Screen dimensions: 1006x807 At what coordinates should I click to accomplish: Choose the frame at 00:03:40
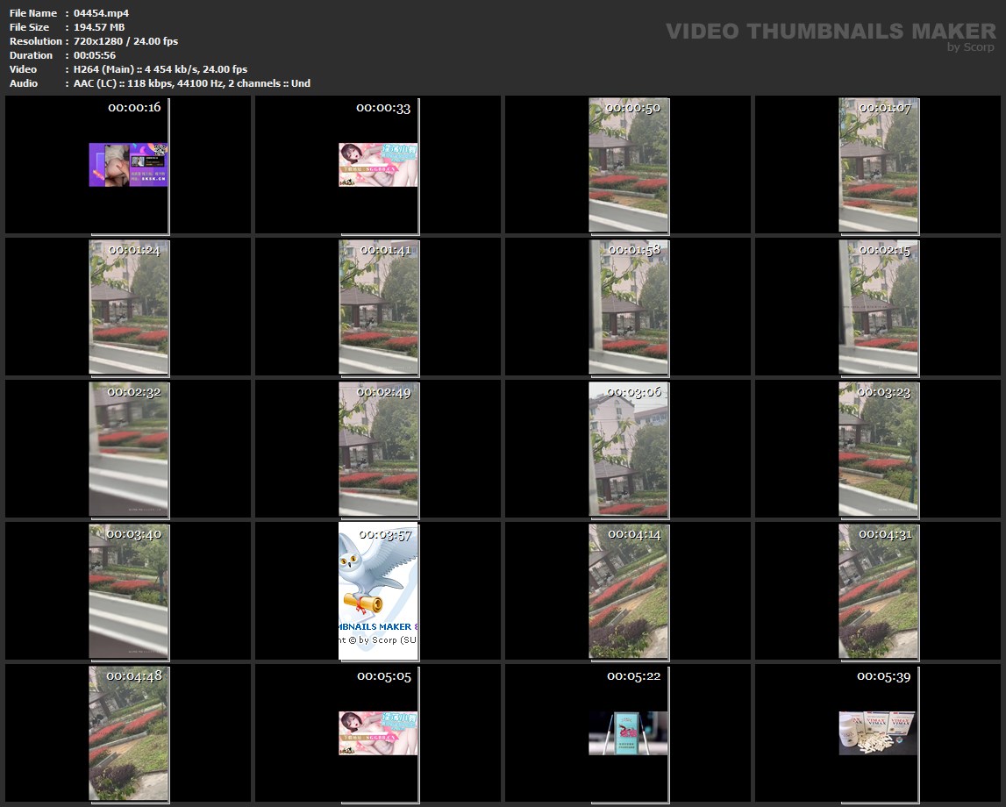(128, 591)
